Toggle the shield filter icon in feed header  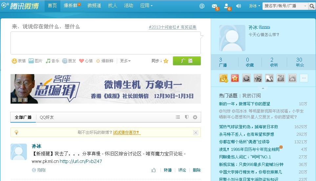186,117
